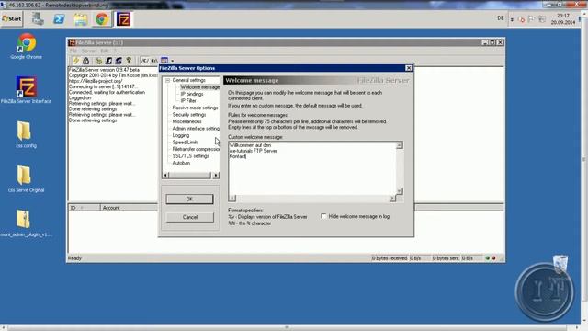Open SSL/TLS settings page
The image size is (588, 331).
[x=190, y=155]
